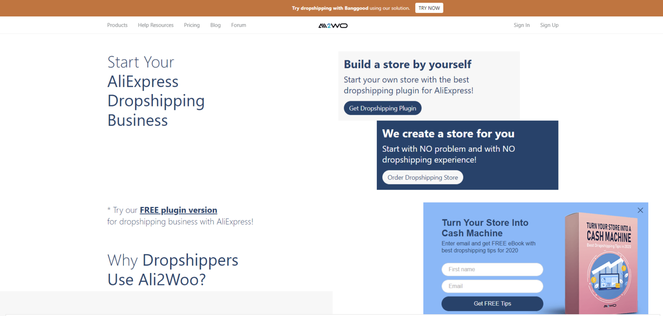Visit the Forum
The image size is (663, 316).
238,25
